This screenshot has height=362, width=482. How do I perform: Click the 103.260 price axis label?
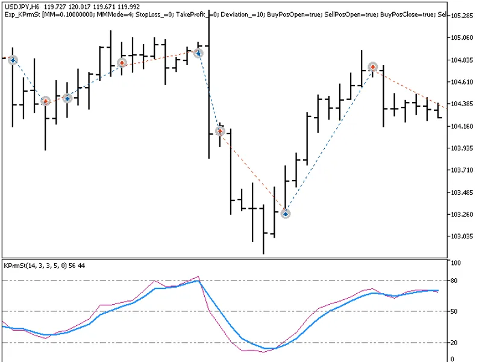point(462,214)
